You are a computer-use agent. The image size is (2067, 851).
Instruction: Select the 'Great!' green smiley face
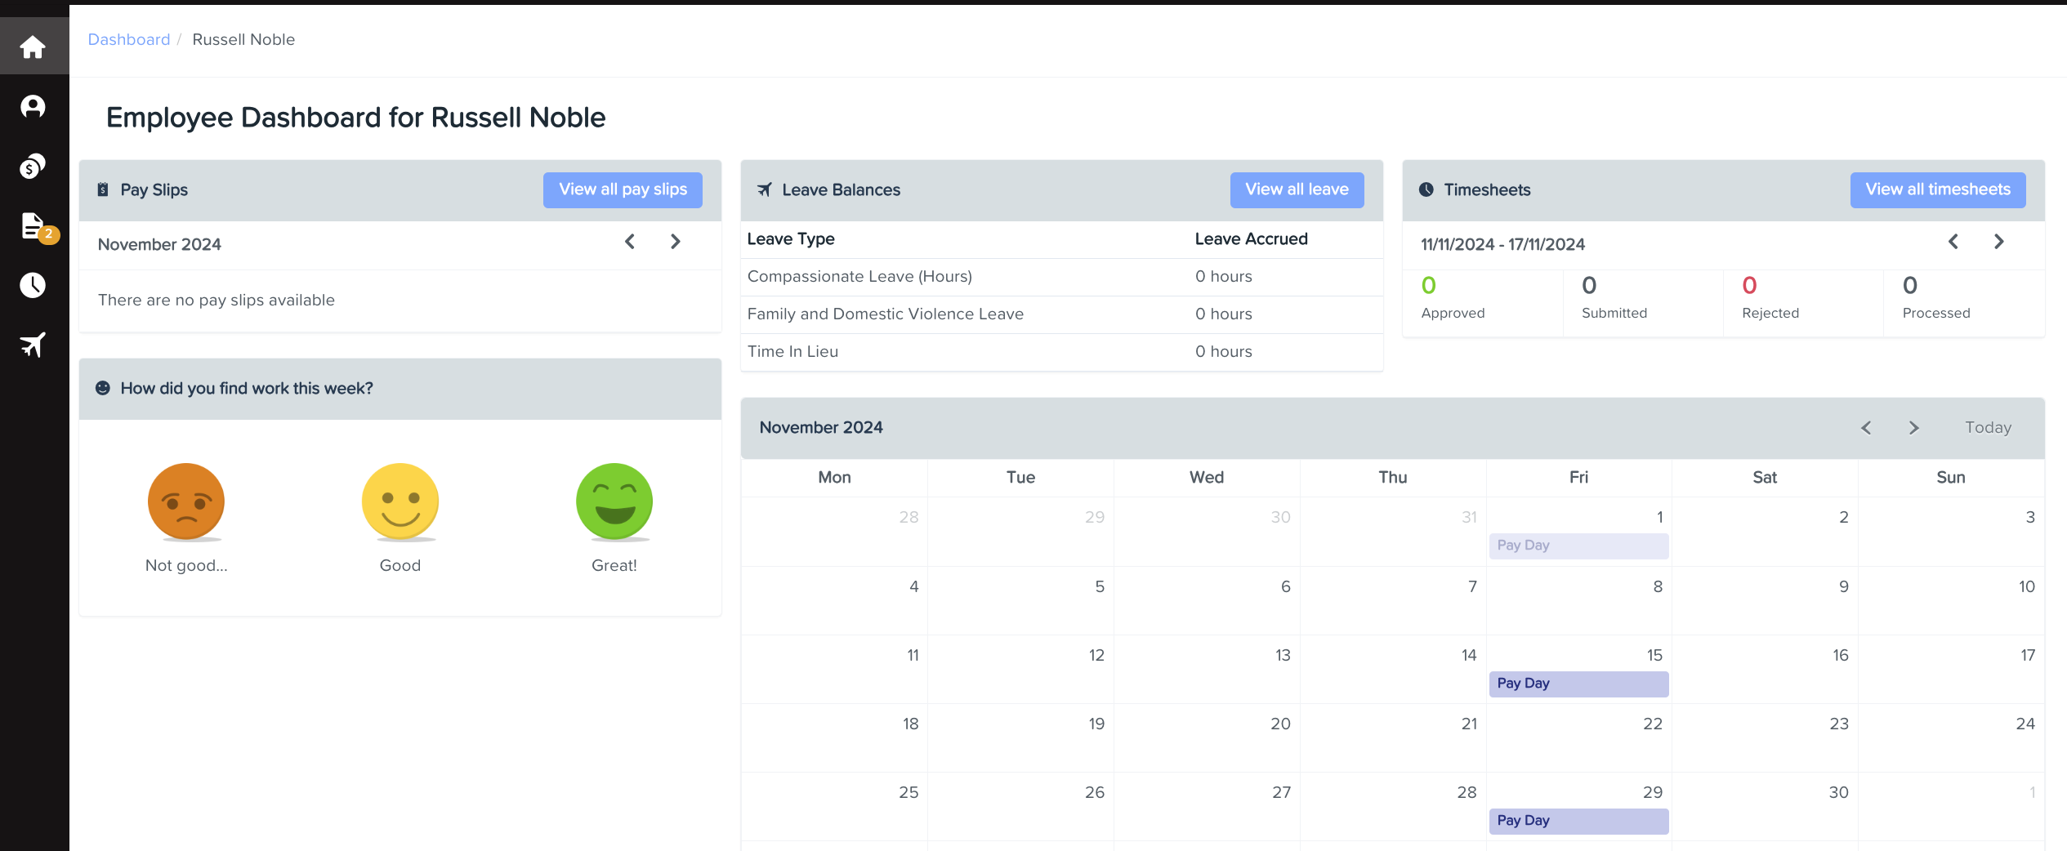pyautogui.click(x=614, y=501)
